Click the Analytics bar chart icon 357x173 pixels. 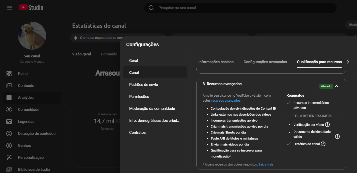pyautogui.click(x=9, y=98)
